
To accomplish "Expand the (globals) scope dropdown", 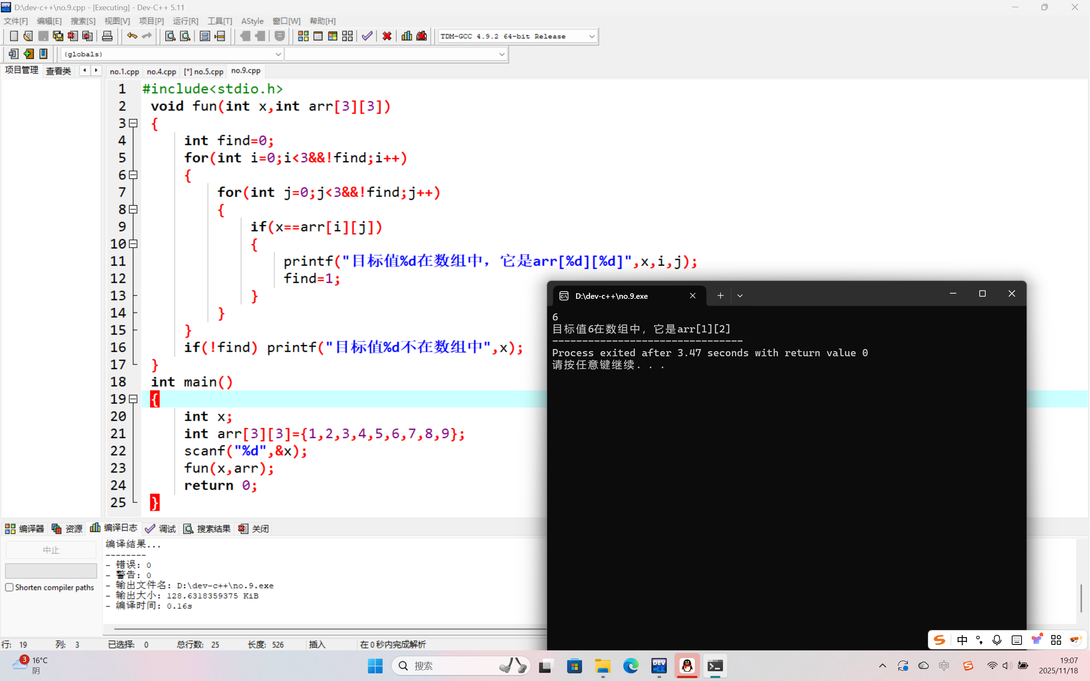I will point(278,54).
